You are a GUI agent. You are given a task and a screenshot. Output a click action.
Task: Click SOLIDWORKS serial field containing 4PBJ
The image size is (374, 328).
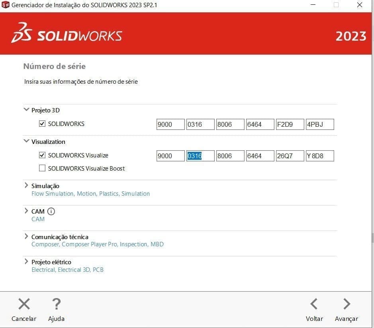coord(320,124)
